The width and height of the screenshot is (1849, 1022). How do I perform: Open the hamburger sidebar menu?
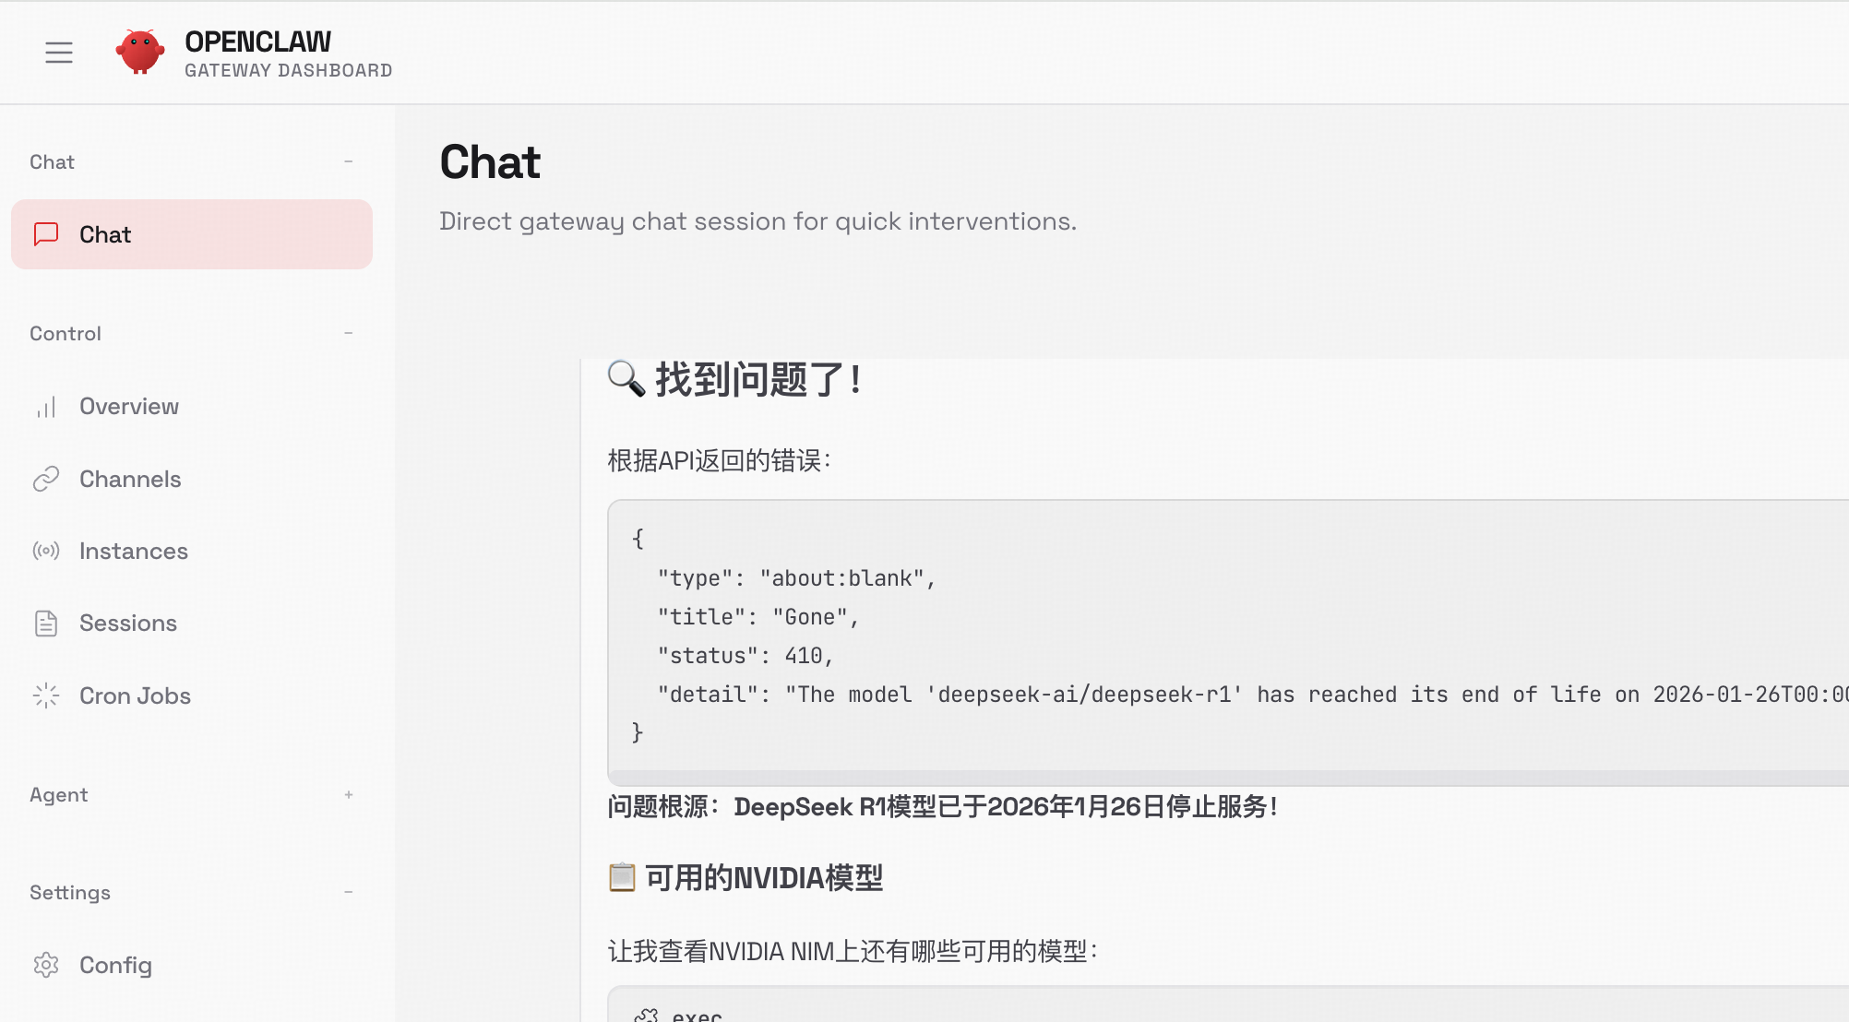pyautogui.click(x=58, y=53)
